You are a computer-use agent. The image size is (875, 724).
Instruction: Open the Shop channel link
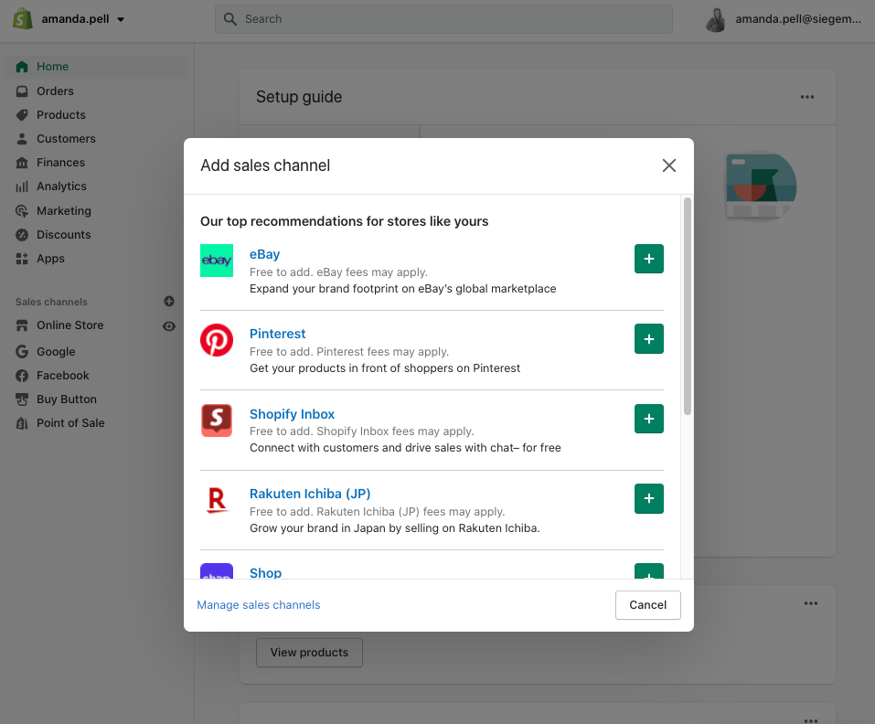(266, 573)
